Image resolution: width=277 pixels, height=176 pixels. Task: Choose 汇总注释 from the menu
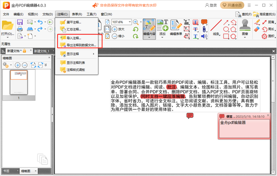point(77,29)
